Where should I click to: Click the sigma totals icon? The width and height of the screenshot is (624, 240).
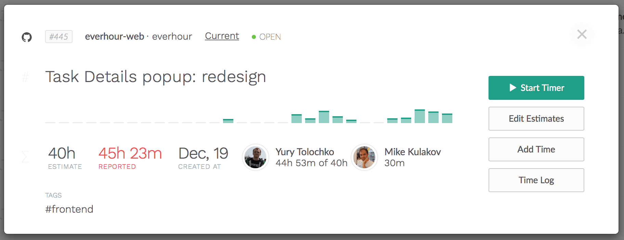click(x=25, y=157)
